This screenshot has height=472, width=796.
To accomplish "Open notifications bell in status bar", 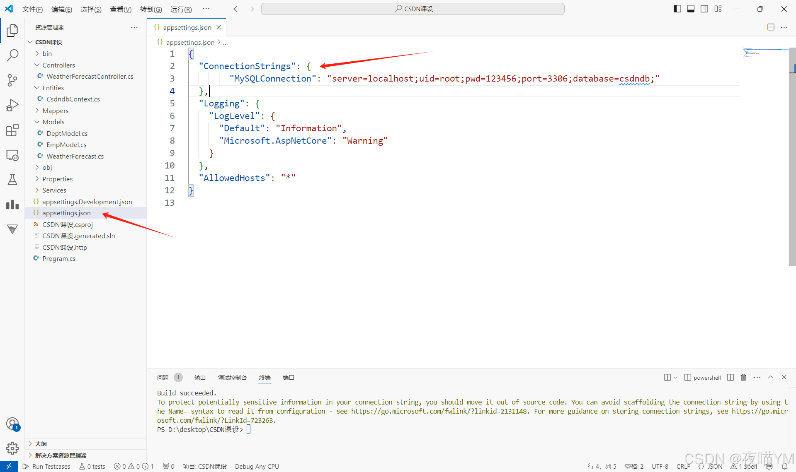I will [x=785, y=466].
